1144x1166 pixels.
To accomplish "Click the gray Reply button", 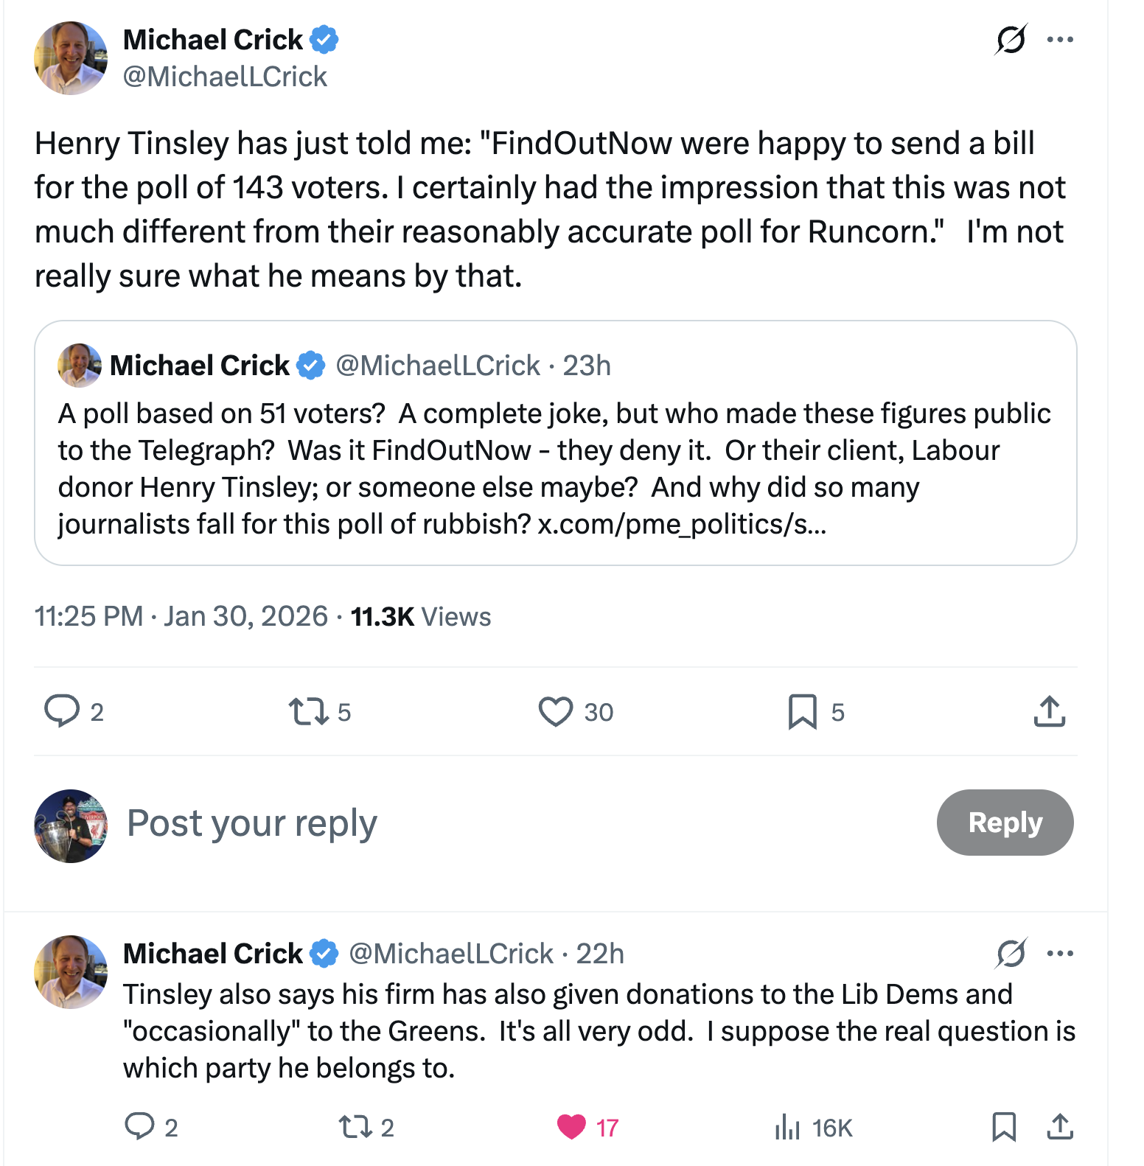I will pos(1005,823).
